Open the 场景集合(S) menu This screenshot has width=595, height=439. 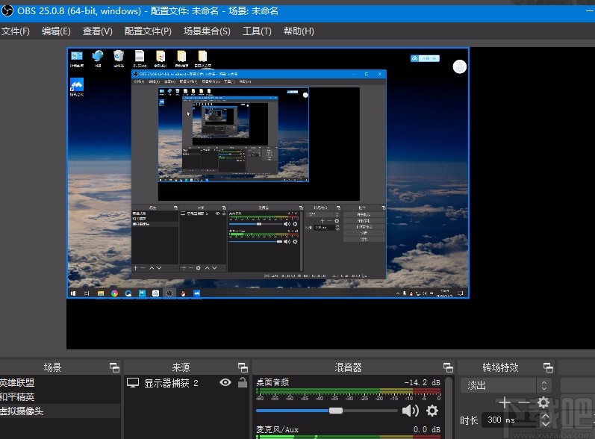point(207,31)
